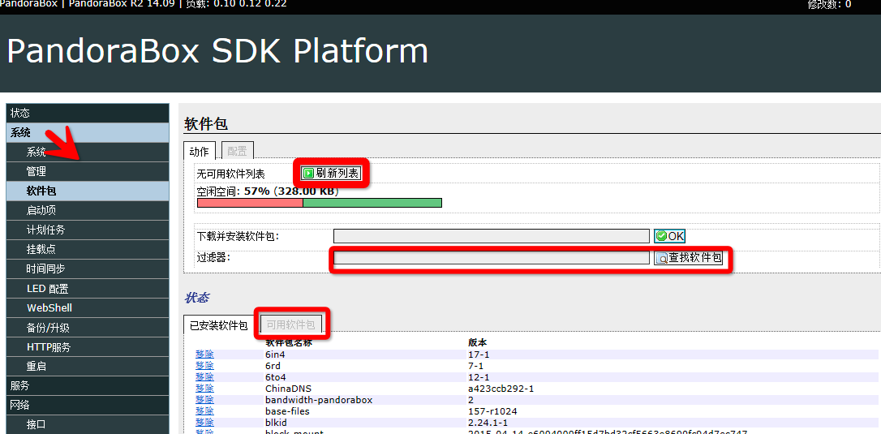Click package name base-files
The width and height of the screenshot is (881, 434).
click(x=287, y=411)
